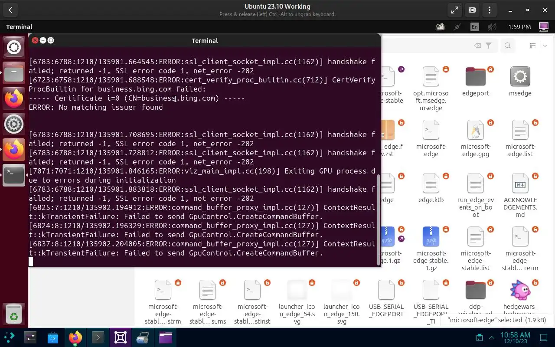Open the En input language indicator

point(474,27)
